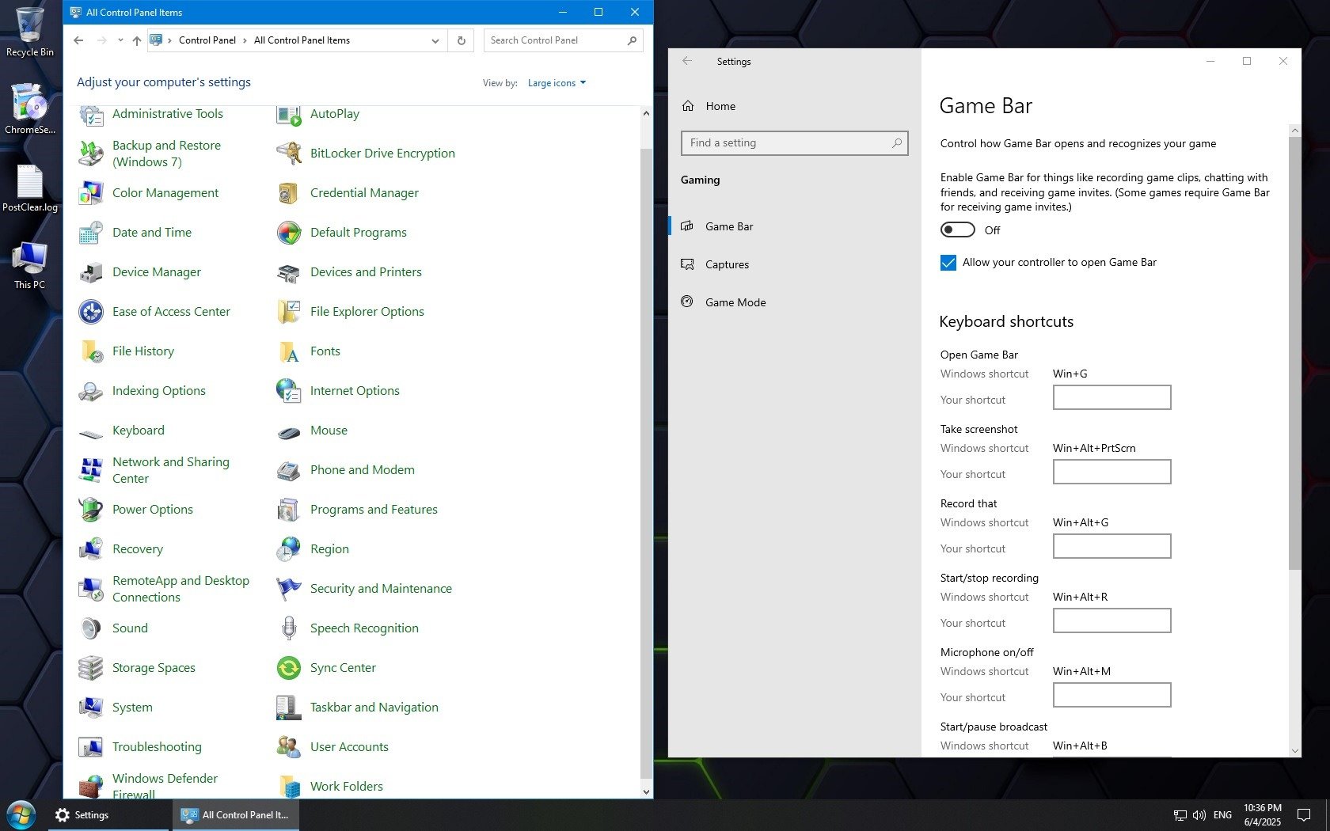Open the address bar history dropdown

435,40
